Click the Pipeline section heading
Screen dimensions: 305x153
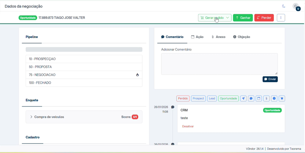tap(32, 37)
